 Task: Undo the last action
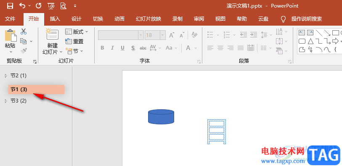(22, 5)
